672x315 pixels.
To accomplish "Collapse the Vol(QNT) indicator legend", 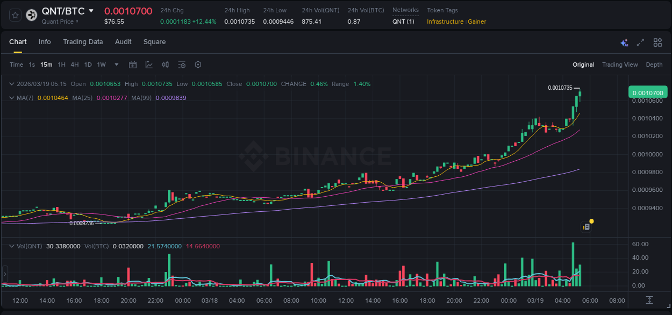I will pos(12,246).
